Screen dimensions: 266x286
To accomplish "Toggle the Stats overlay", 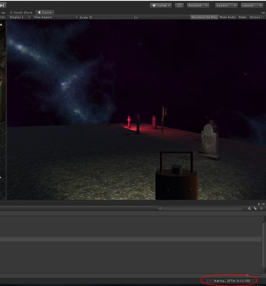I will click(x=242, y=17).
